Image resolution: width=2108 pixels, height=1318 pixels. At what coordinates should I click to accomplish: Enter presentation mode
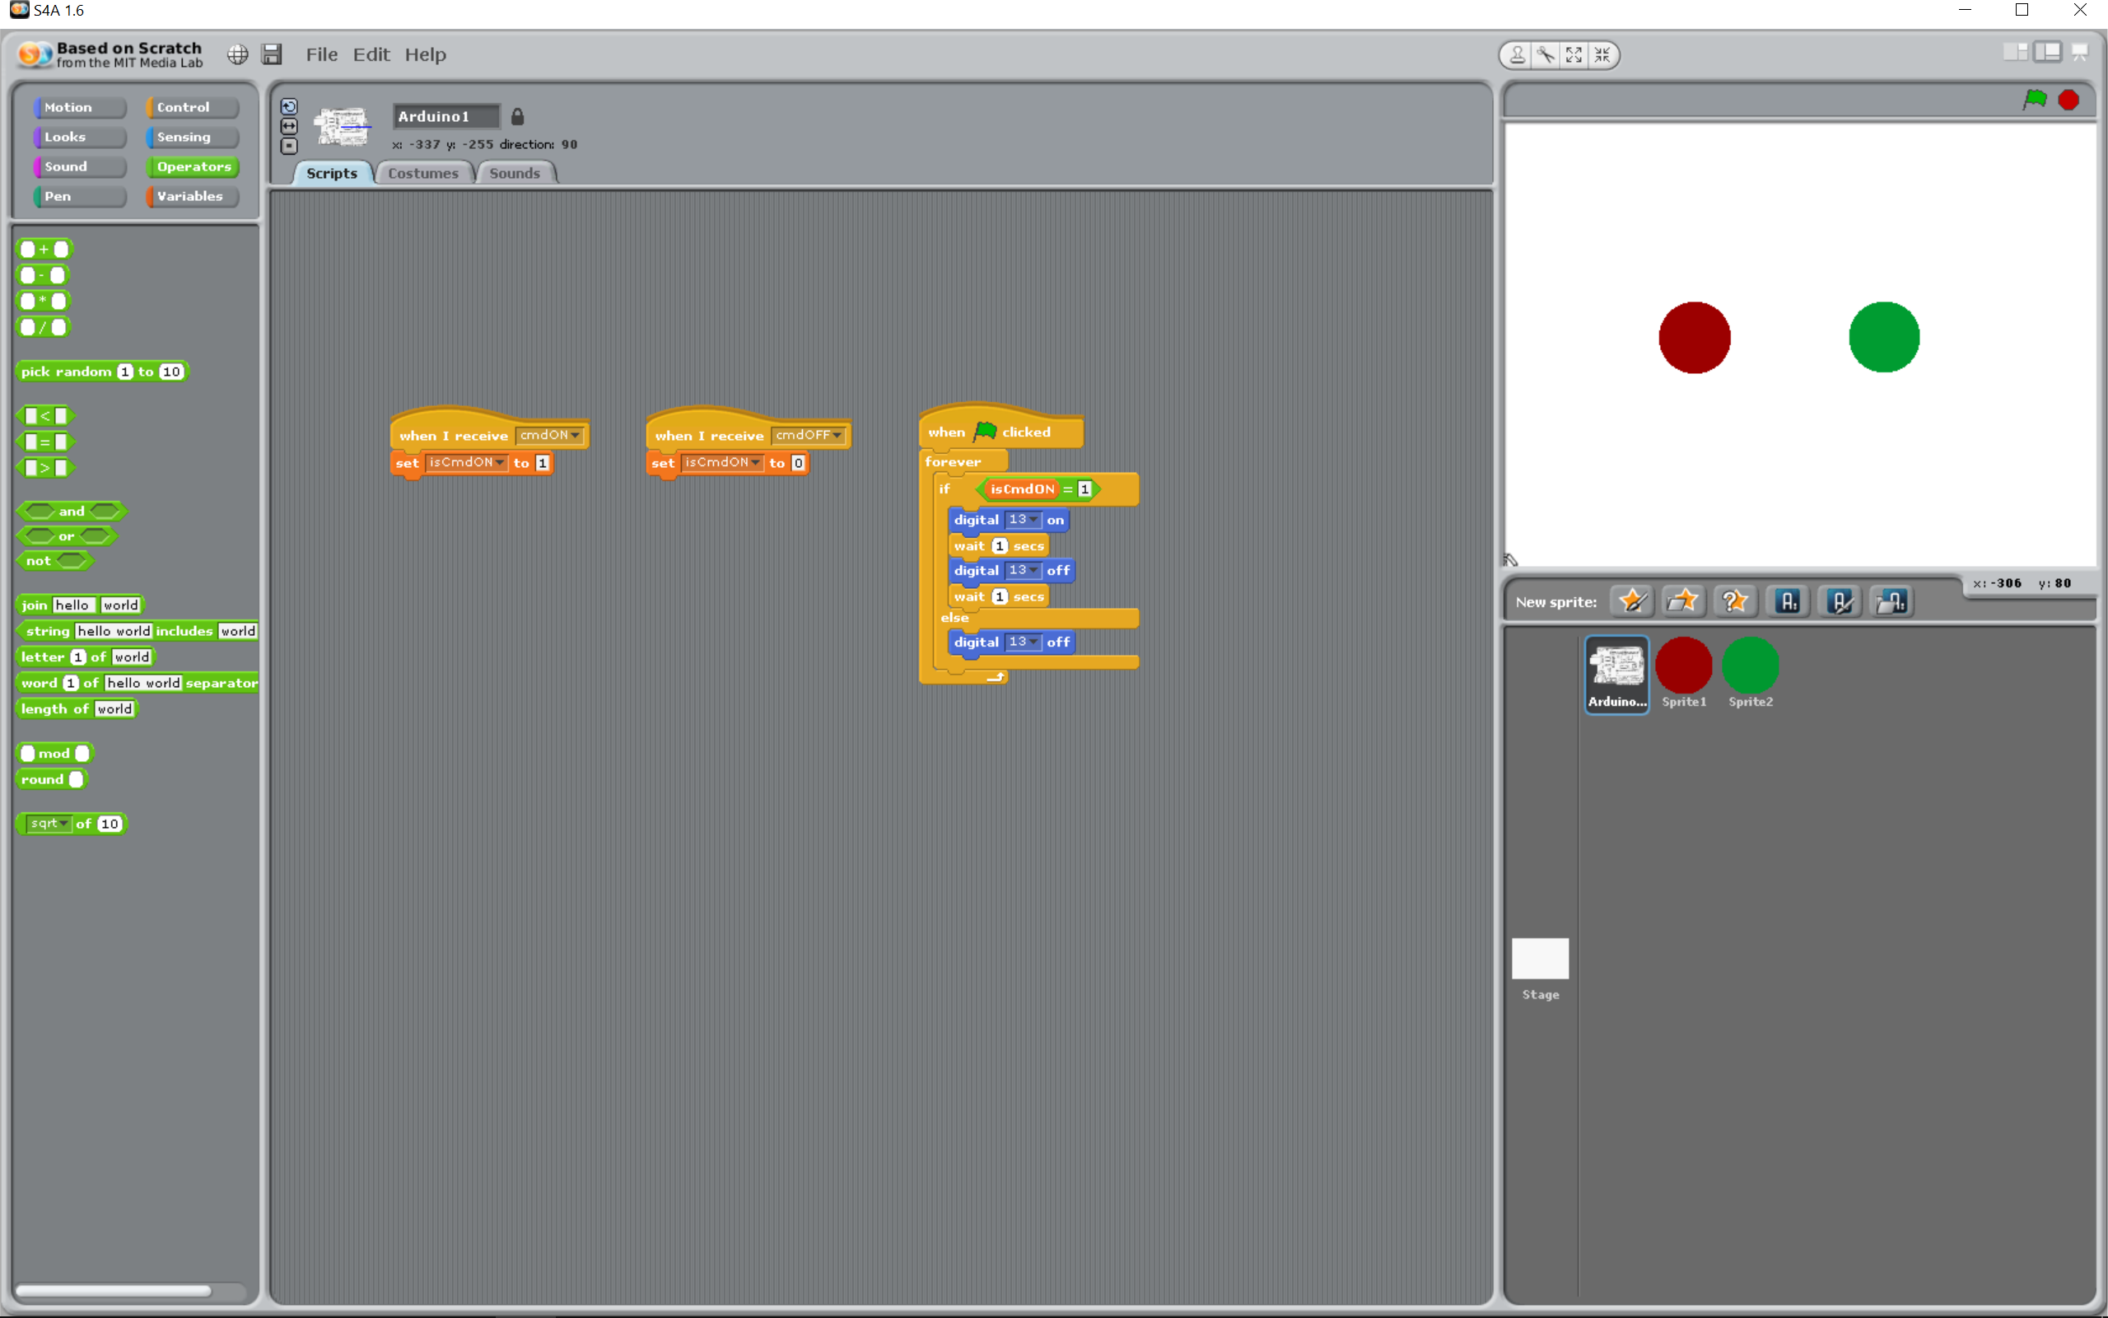(2080, 52)
